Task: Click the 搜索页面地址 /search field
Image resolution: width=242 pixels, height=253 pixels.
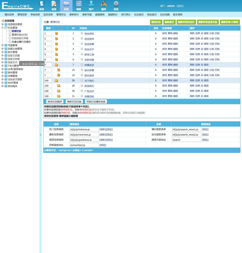Action: [186, 140]
